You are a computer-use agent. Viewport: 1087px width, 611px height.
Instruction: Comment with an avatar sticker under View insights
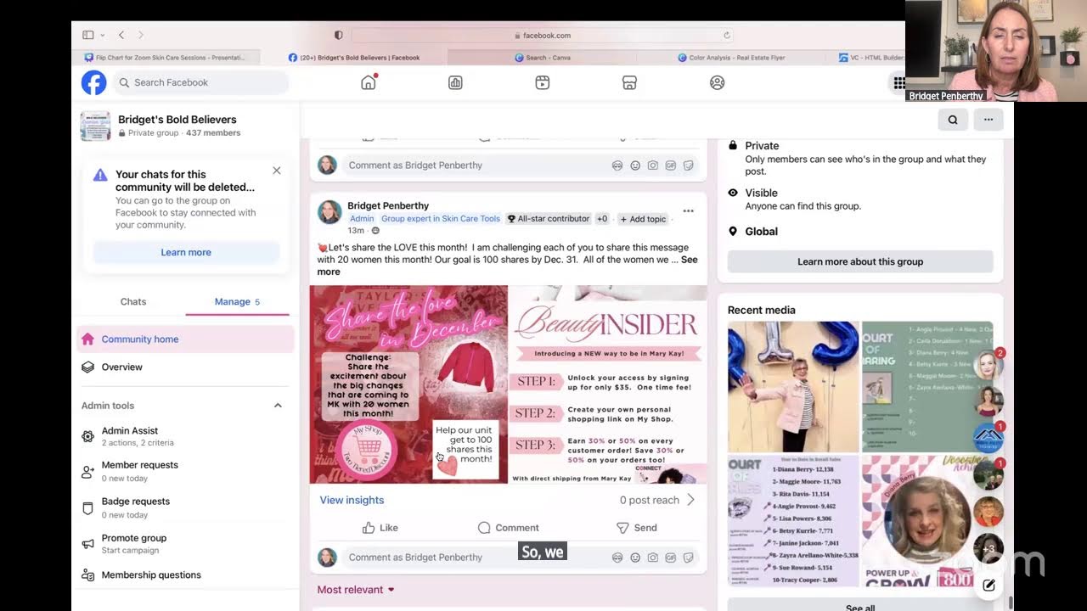[x=617, y=558]
